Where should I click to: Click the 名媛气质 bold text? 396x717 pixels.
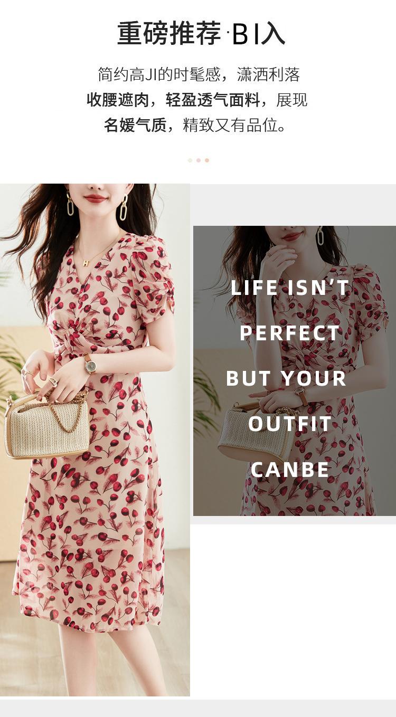(x=135, y=126)
